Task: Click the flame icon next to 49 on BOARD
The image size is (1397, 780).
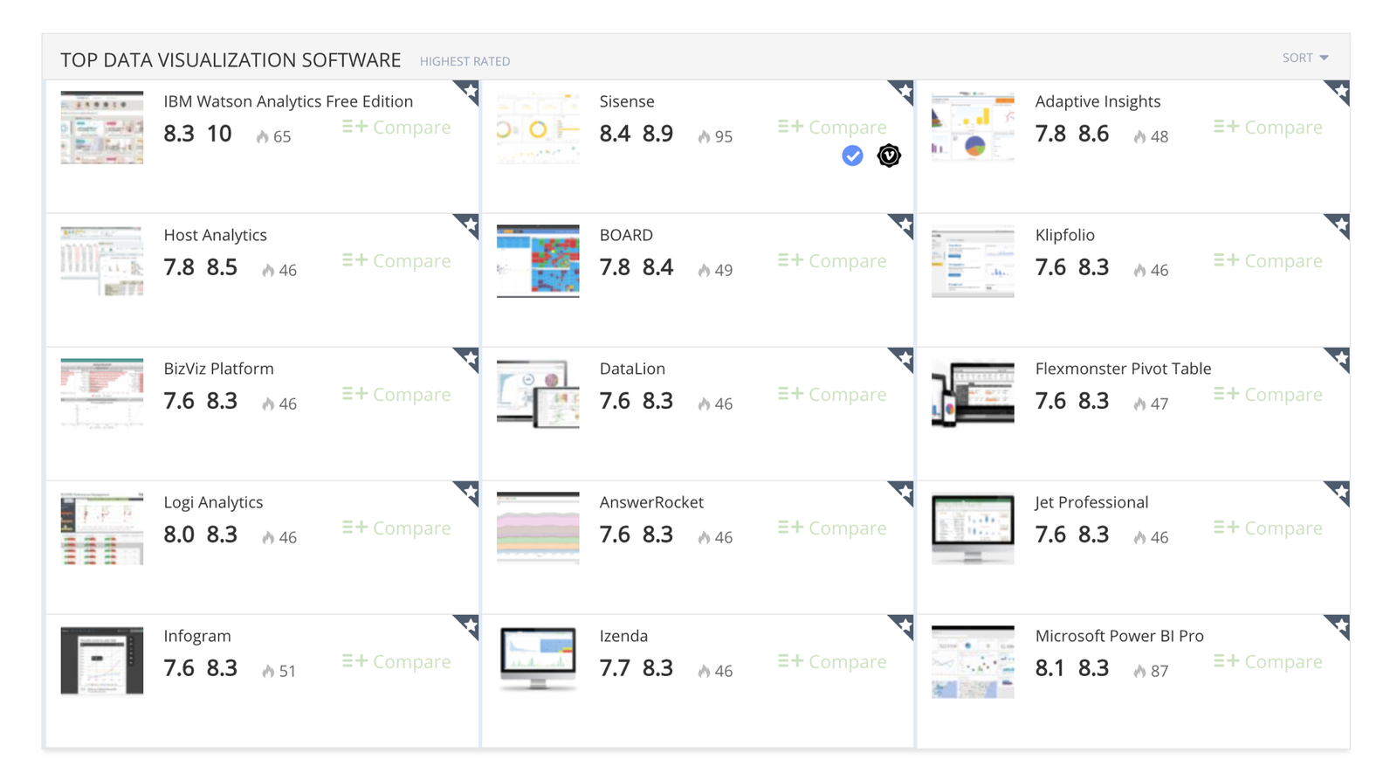Action: [x=704, y=270]
